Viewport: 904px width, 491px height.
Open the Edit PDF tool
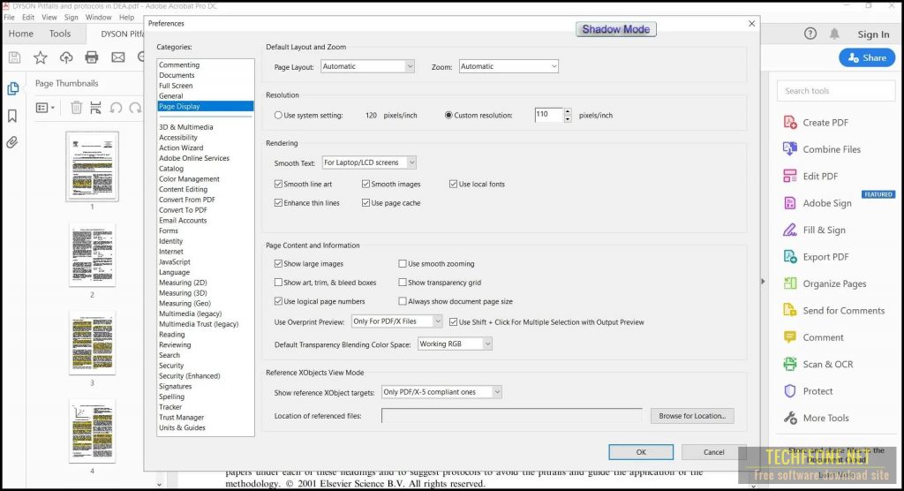click(810, 176)
